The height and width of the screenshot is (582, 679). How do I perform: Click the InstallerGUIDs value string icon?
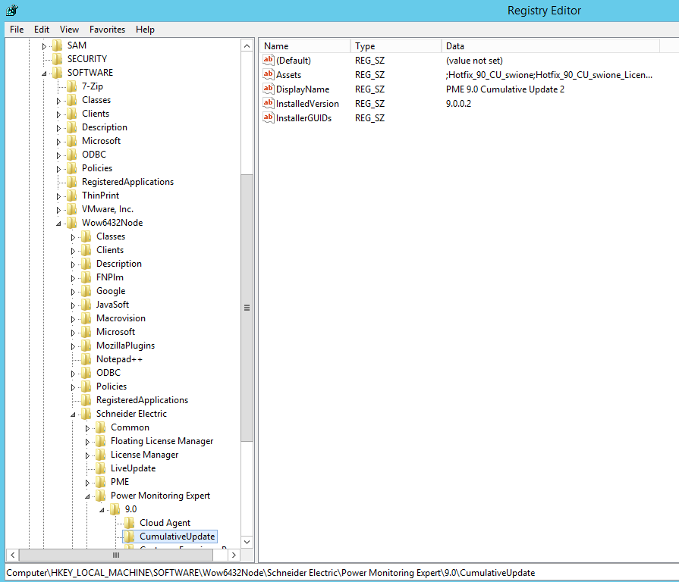(x=269, y=117)
